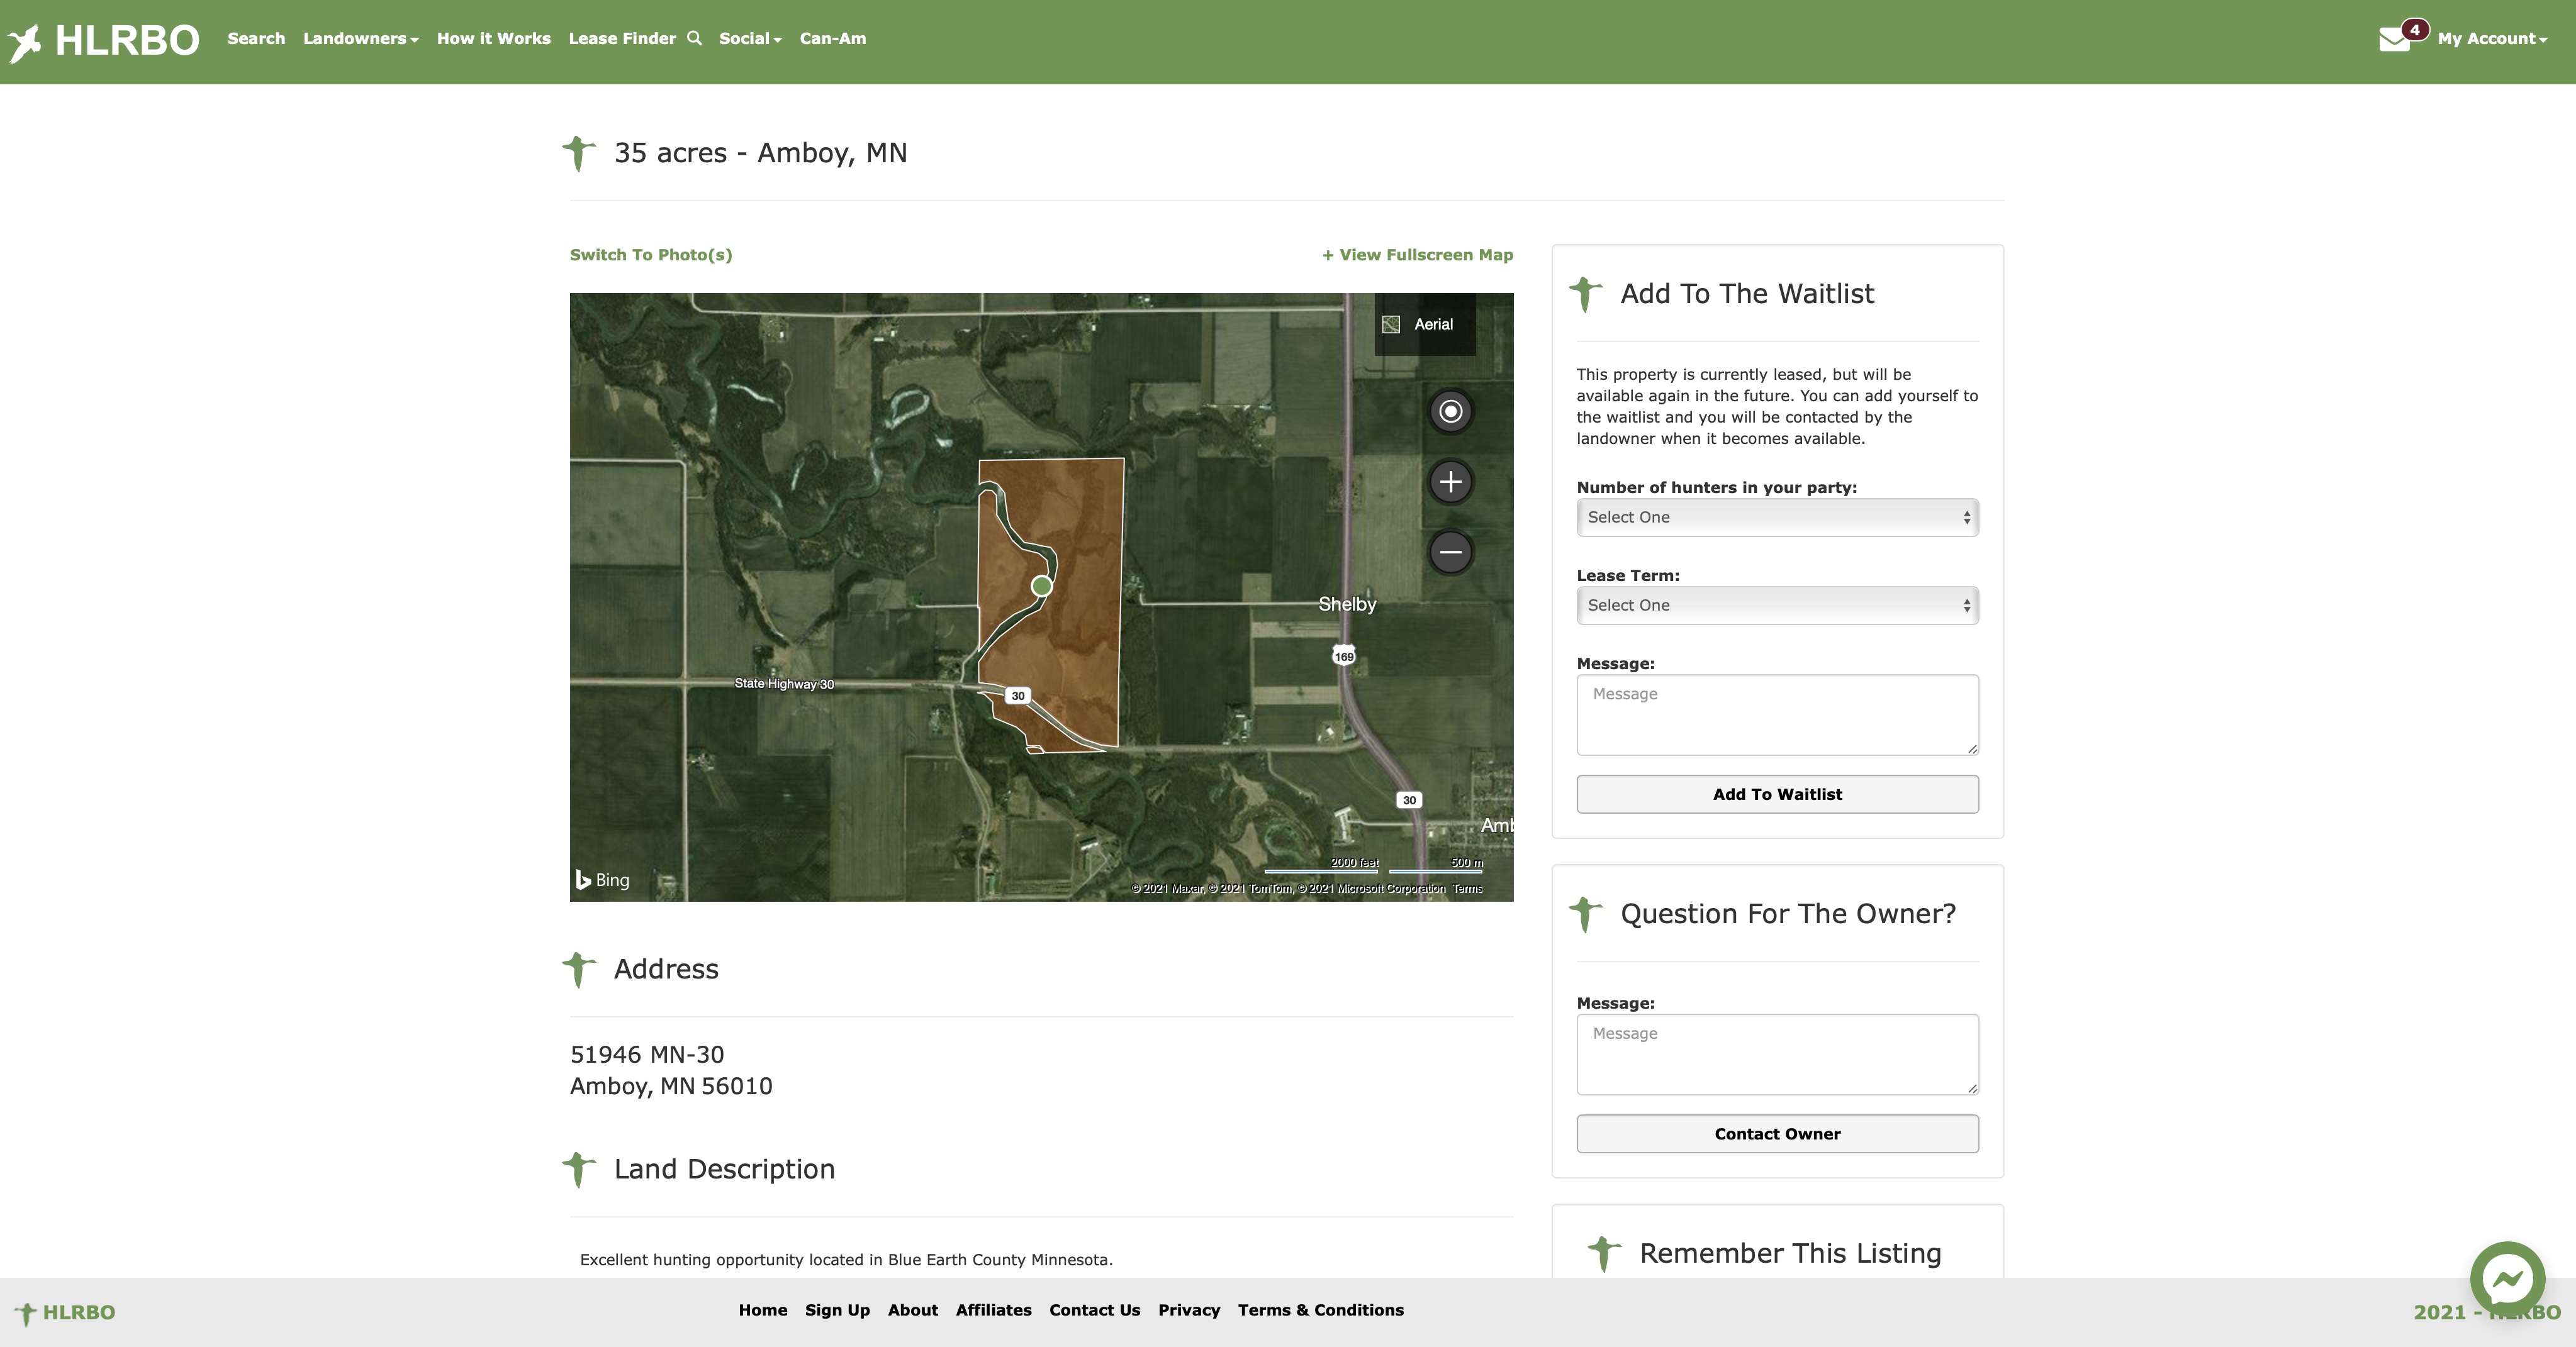Image resolution: width=2576 pixels, height=1347 pixels.
Task: Click About in footer
Action: pos(913,1310)
